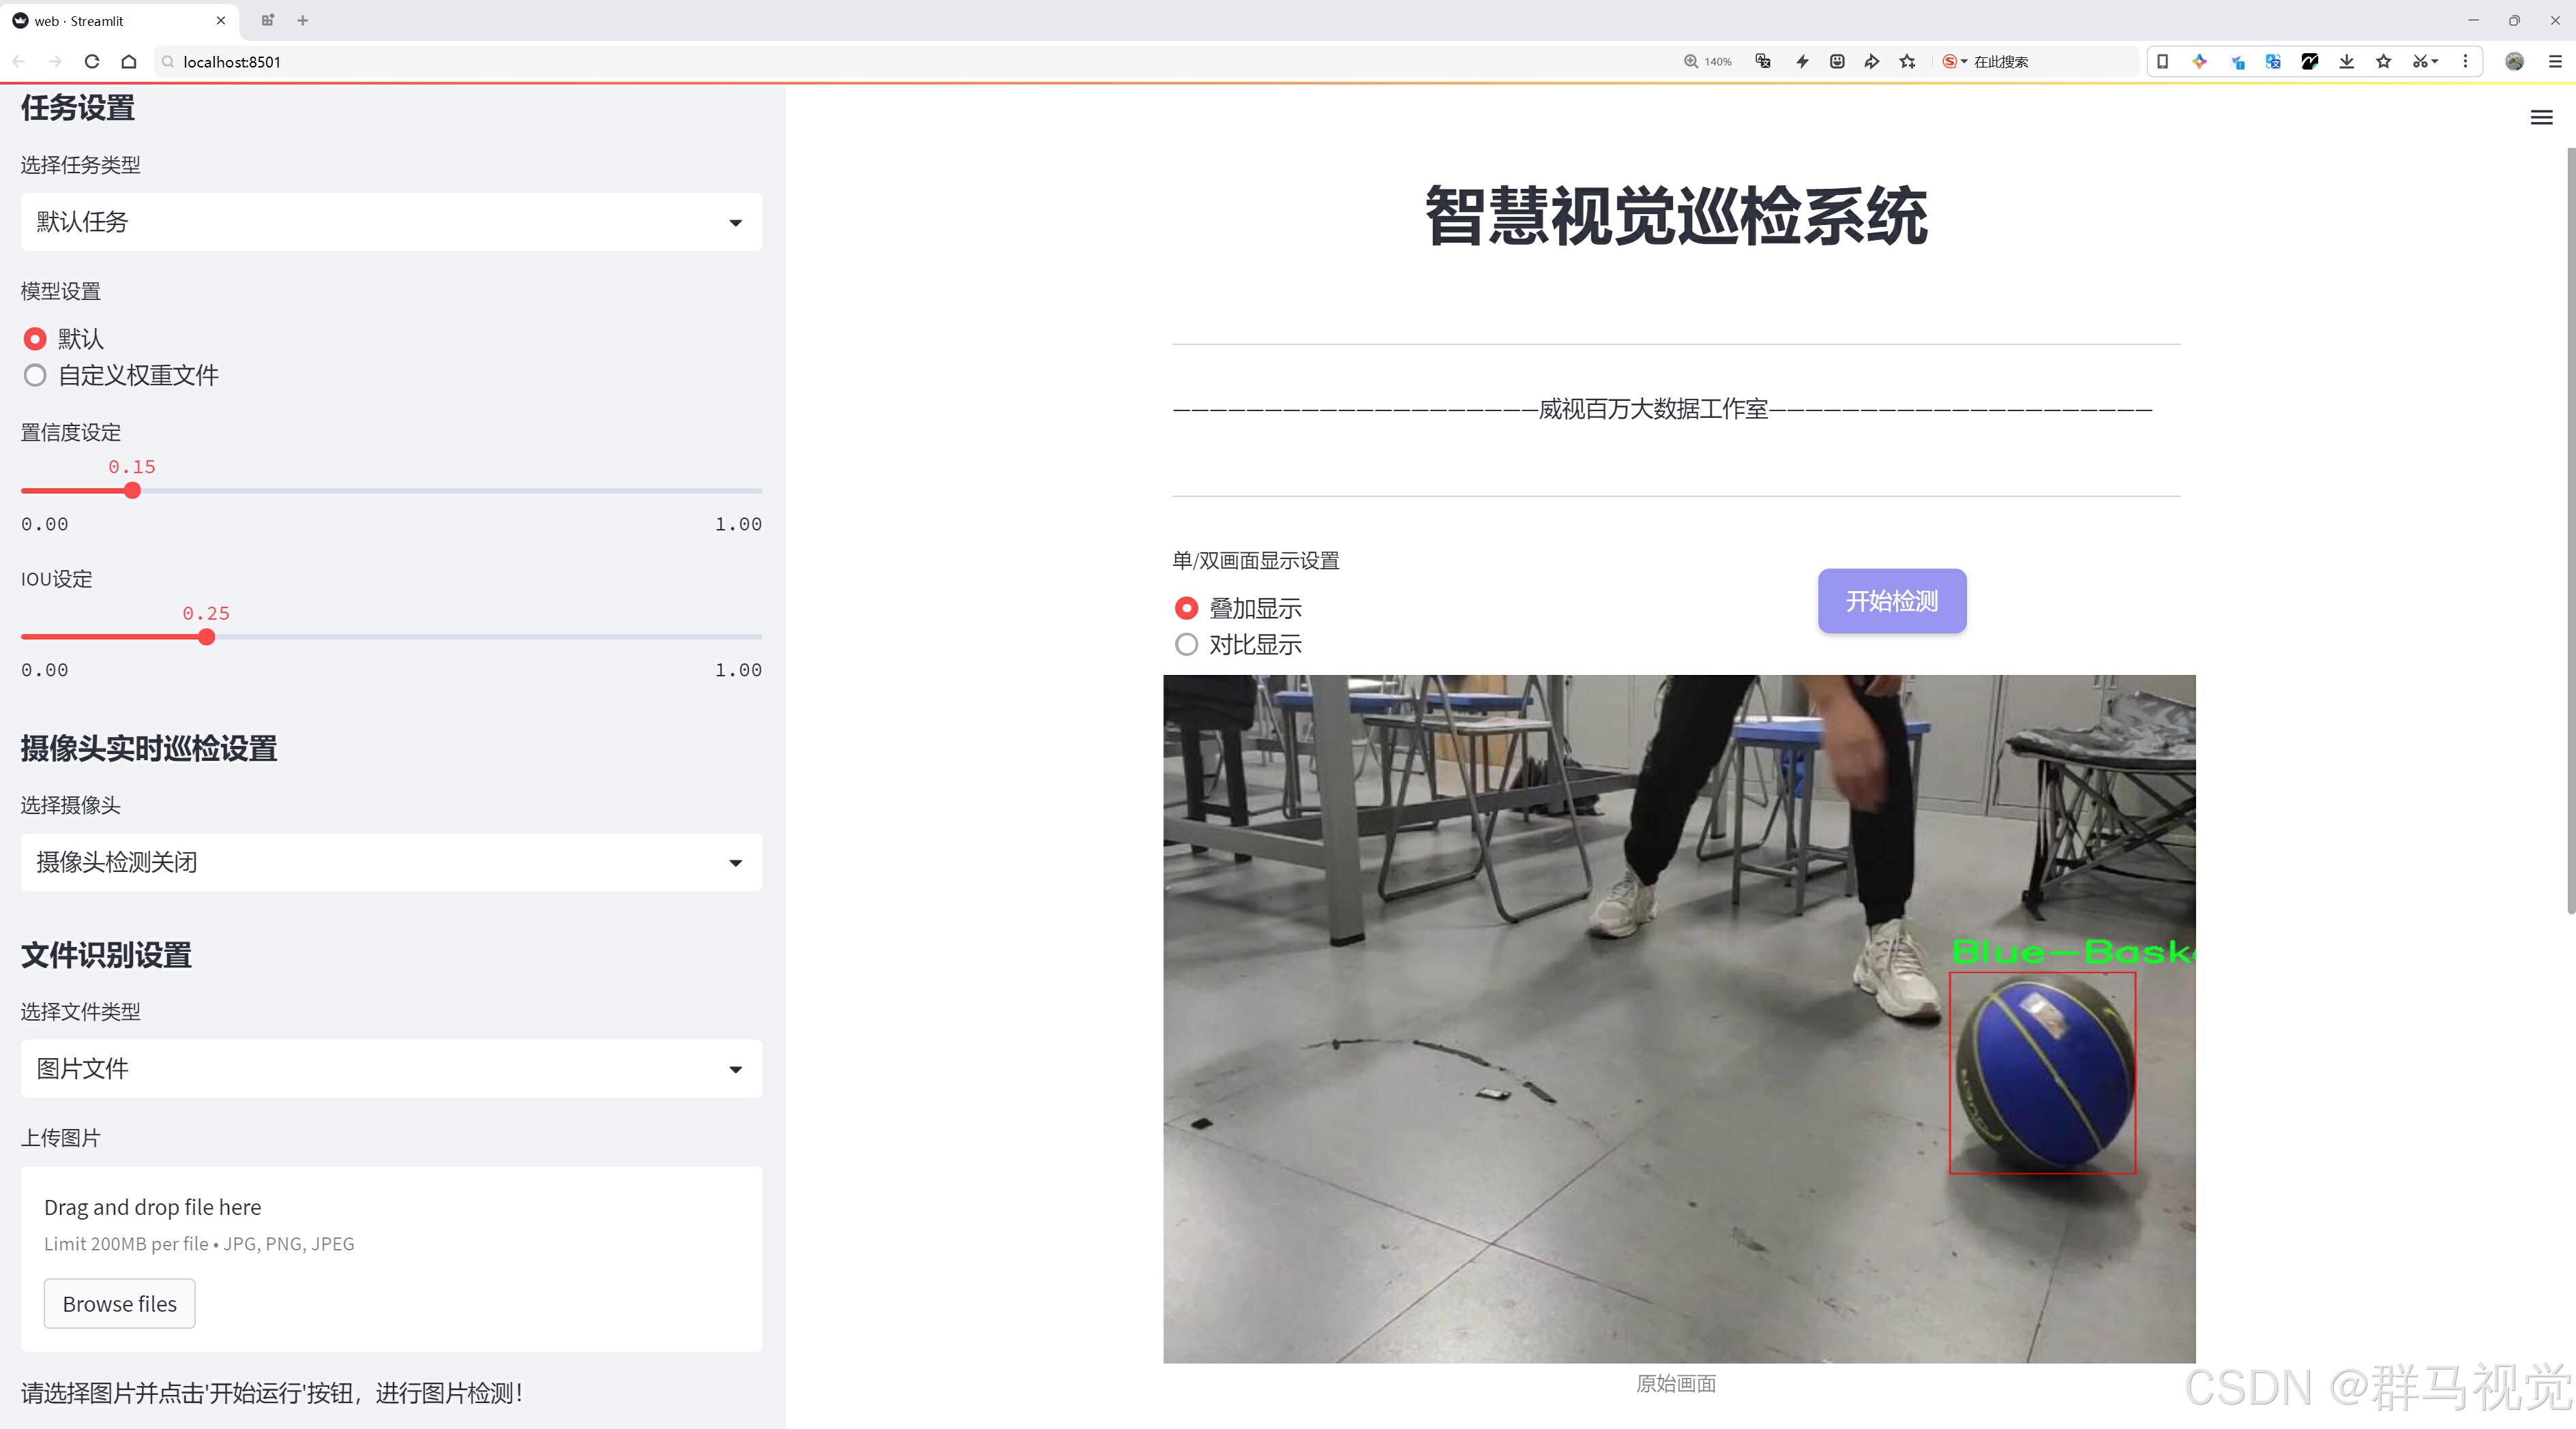Expand the 图片文件 file type dropdown
The image size is (2576, 1429).
tap(391, 1069)
